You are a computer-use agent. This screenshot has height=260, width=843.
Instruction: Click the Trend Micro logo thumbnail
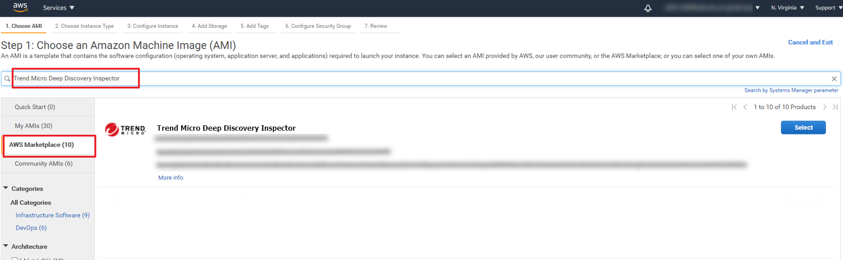(125, 130)
